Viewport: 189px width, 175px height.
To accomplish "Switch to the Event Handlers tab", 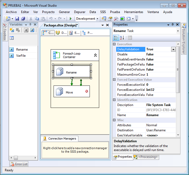I will (x=74, y=33).
